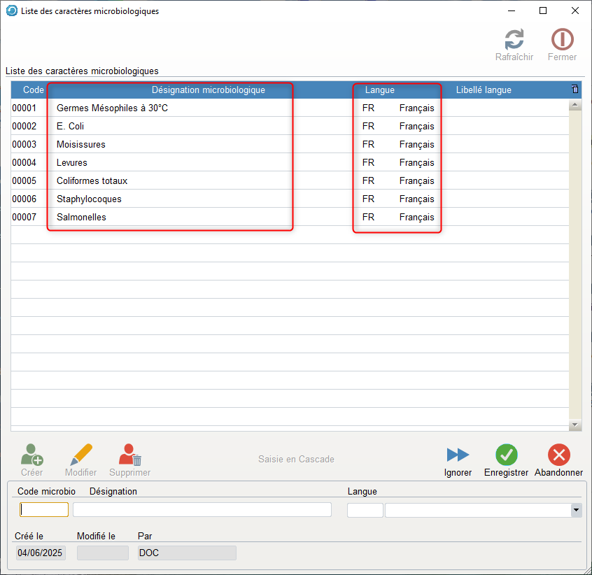Click the Fermer power icon

click(562, 39)
